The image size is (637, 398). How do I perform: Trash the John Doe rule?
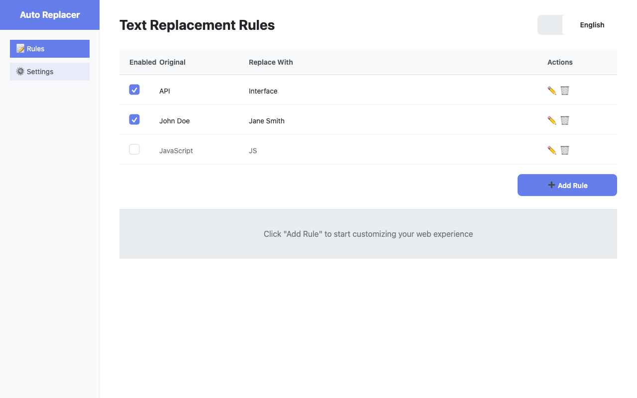coord(565,120)
